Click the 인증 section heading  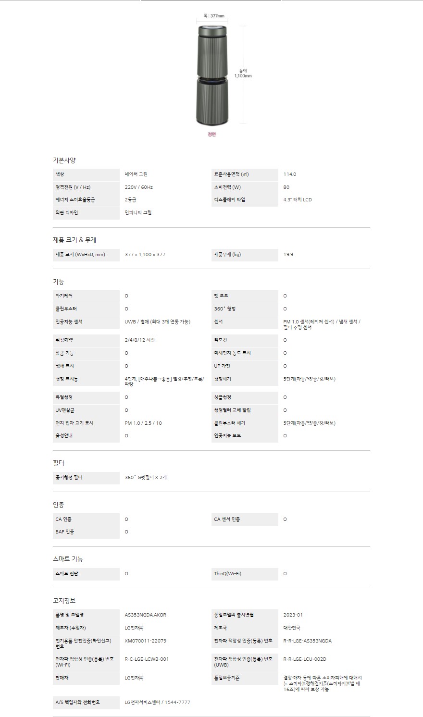pos(58,505)
